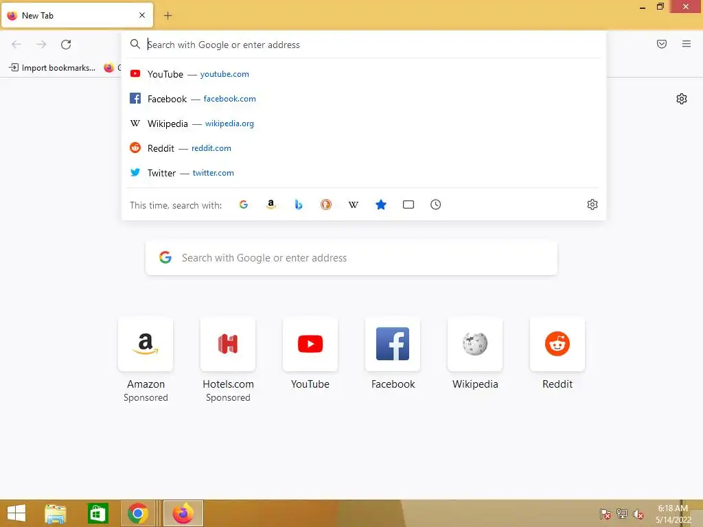
Task: Open Windows Store from taskbar
Action: 97,513
